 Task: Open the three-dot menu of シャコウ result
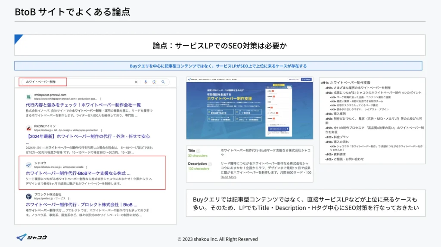pyautogui.click(x=86, y=167)
